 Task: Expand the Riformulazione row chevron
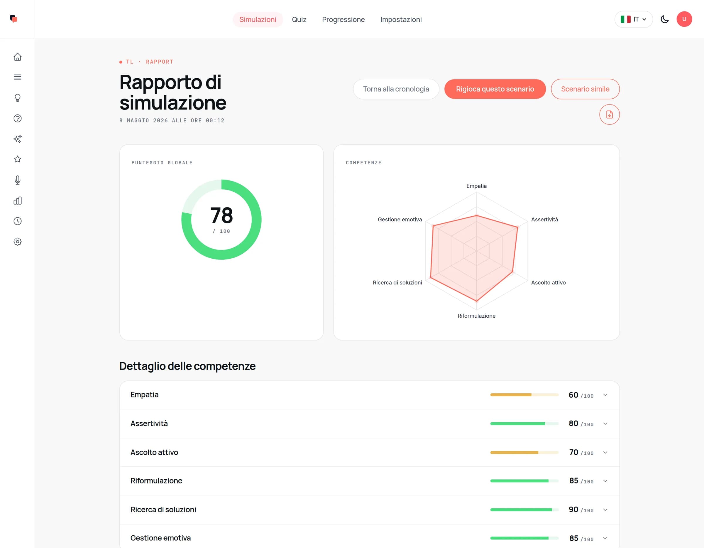(605, 480)
